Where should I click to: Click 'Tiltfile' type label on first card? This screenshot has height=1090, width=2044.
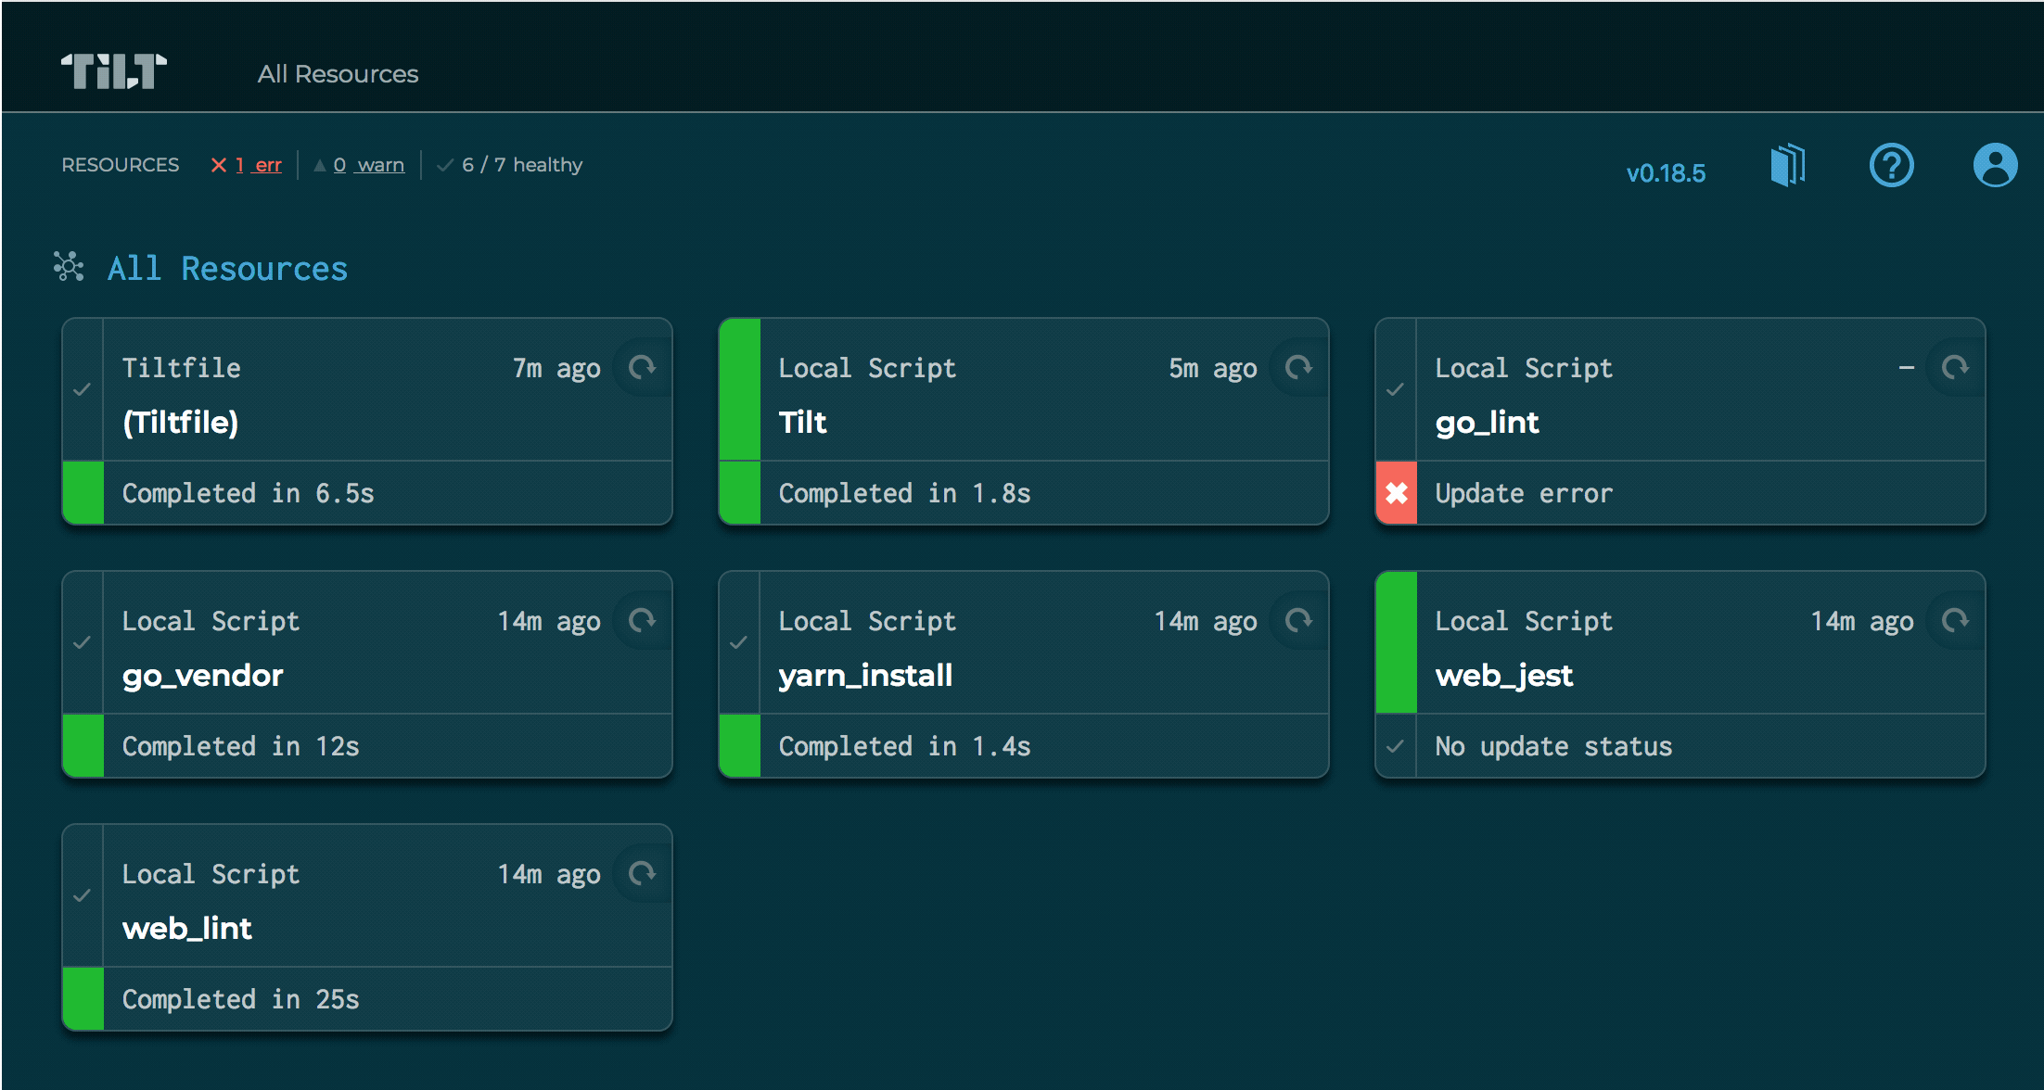point(182,368)
